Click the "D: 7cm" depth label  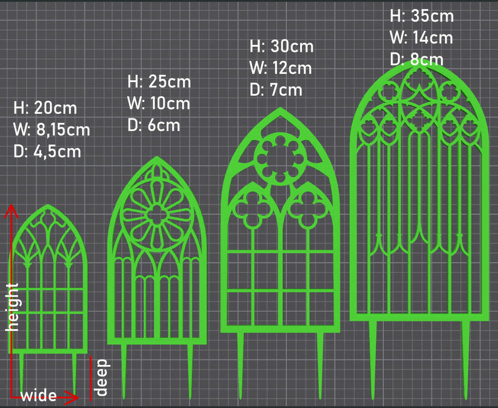coord(276,90)
